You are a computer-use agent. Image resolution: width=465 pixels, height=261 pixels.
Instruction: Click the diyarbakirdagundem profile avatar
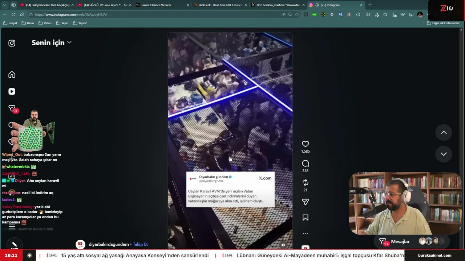80,244
